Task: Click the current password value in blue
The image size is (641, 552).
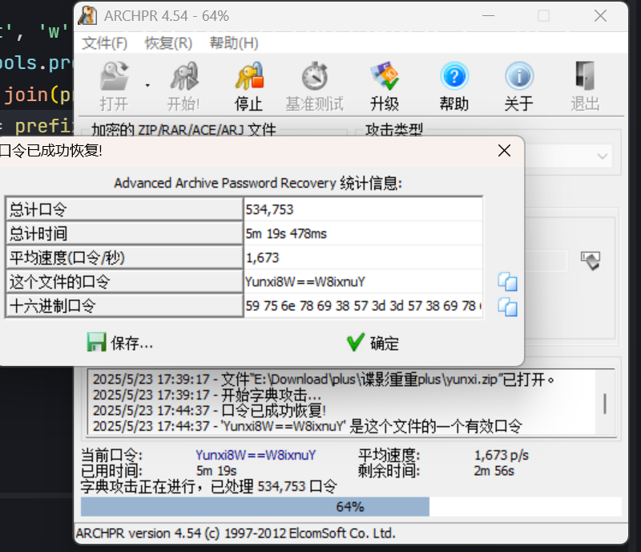Action: pos(256,455)
